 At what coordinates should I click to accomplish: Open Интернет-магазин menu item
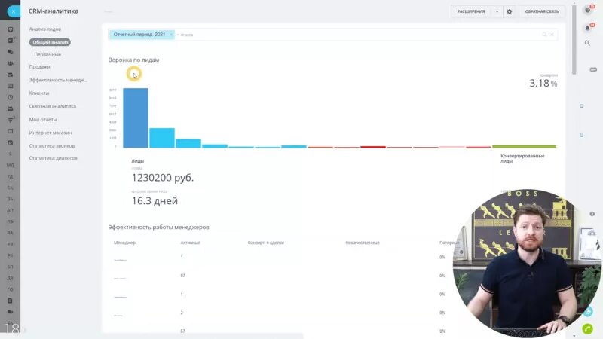(x=51, y=133)
